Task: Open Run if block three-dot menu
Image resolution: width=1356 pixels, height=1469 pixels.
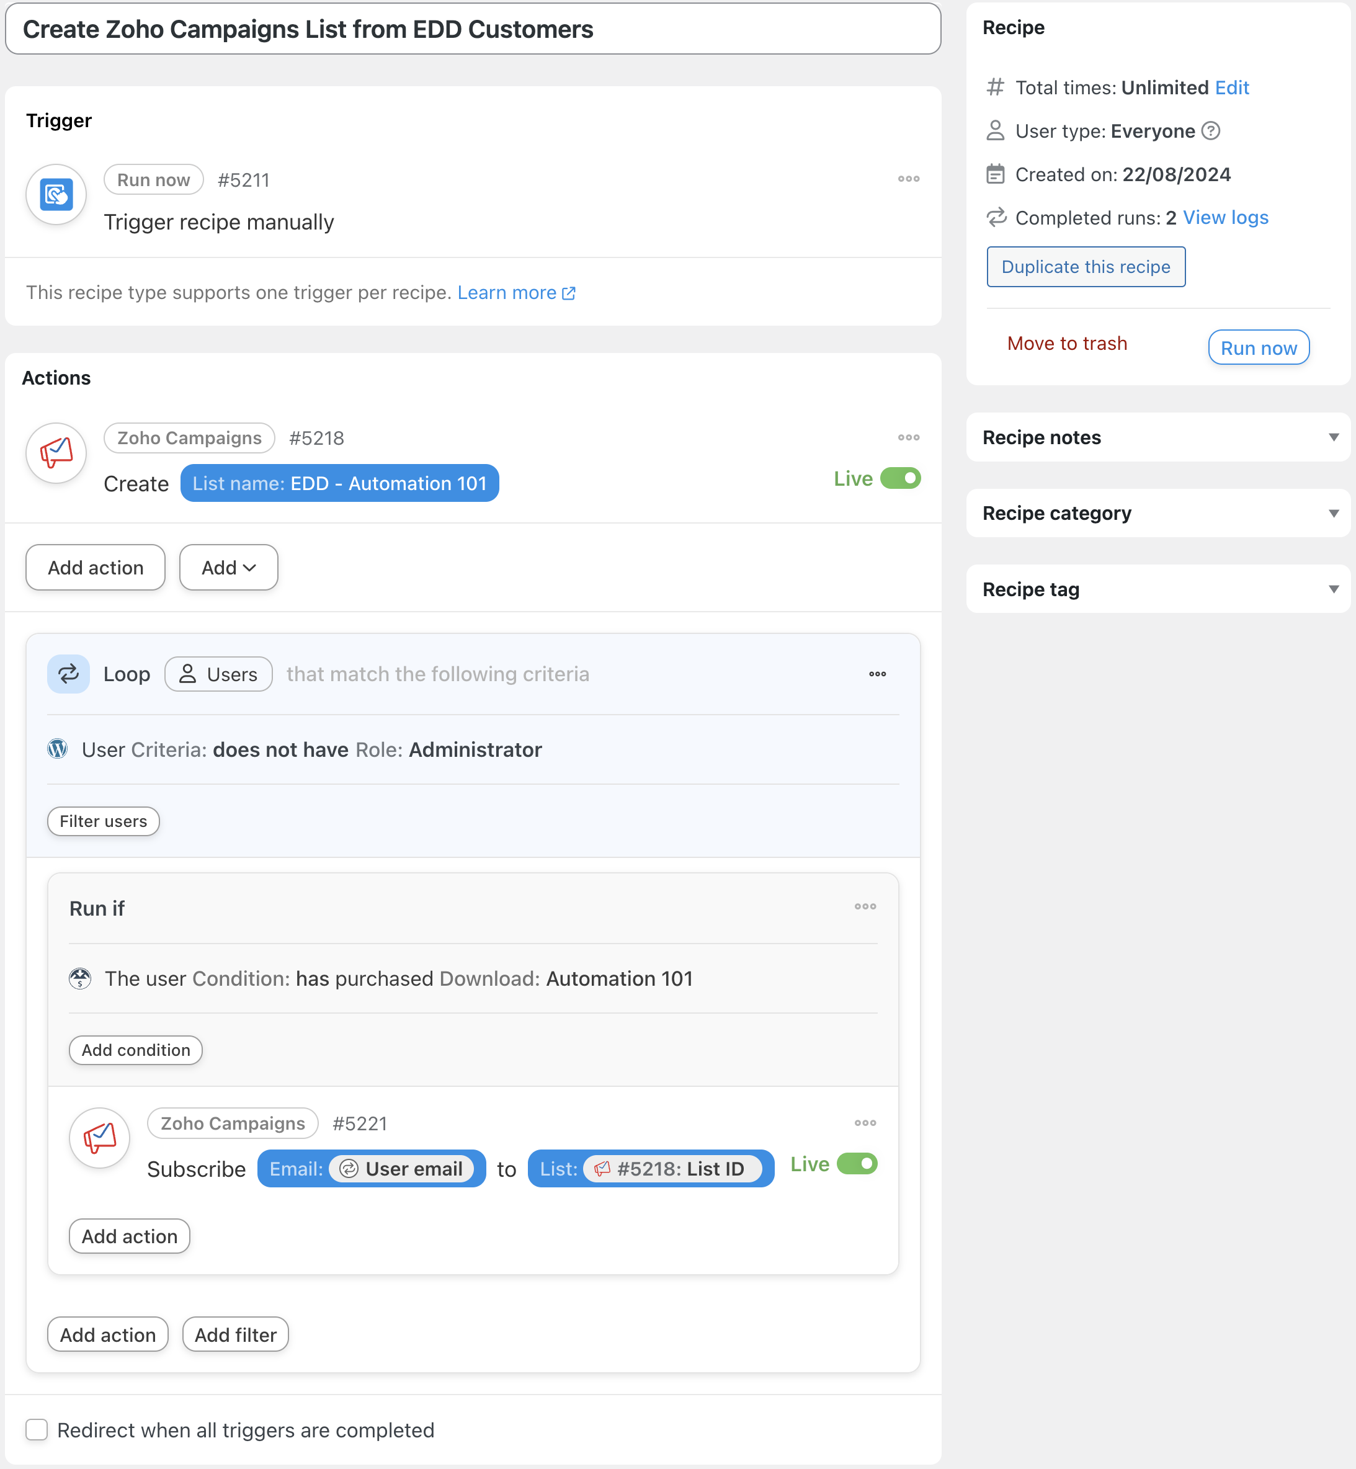Action: (x=865, y=906)
